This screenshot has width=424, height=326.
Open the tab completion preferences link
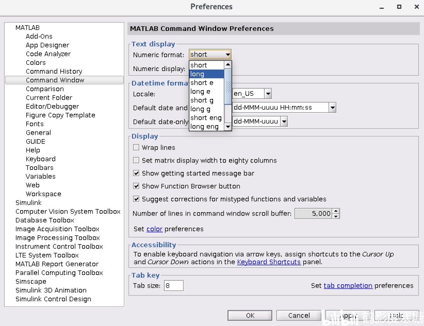(x=348, y=285)
